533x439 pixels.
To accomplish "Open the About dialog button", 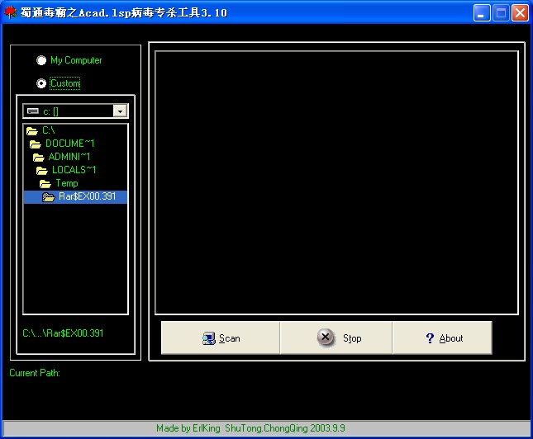I will pyautogui.click(x=442, y=338).
